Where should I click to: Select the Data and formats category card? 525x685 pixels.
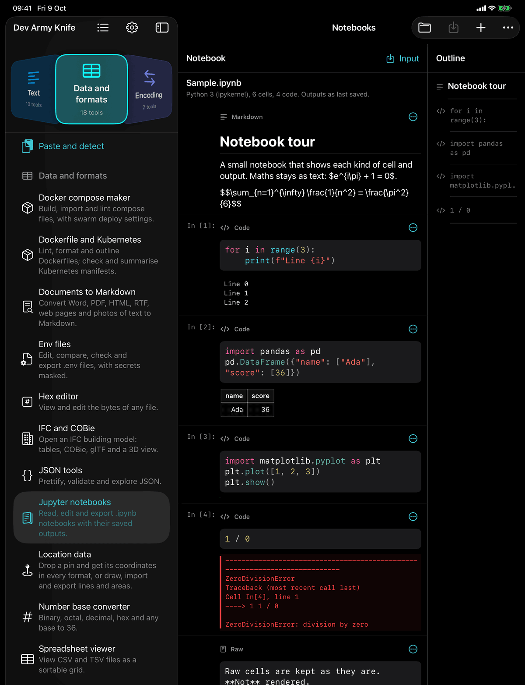(91, 89)
